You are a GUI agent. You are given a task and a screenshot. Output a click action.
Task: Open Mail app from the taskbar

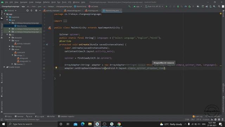tap(75, 124)
